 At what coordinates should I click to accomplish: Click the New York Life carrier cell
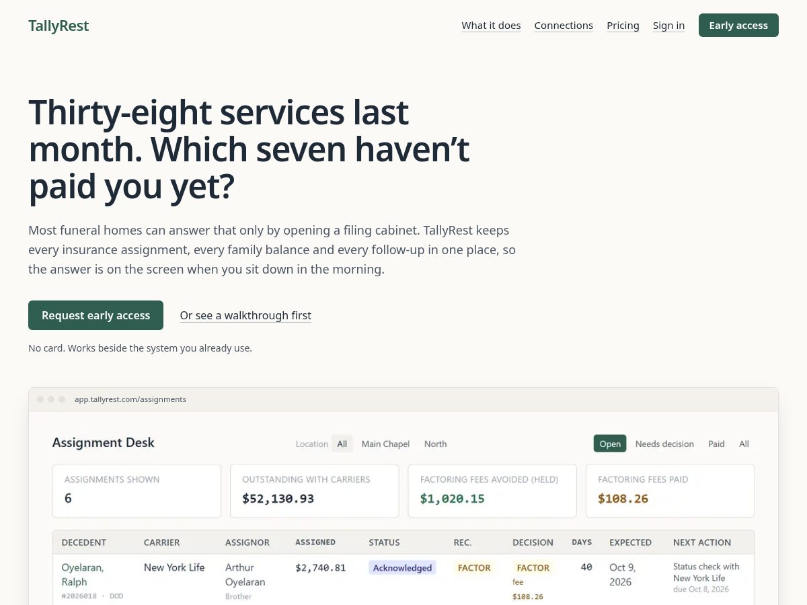(174, 567)
